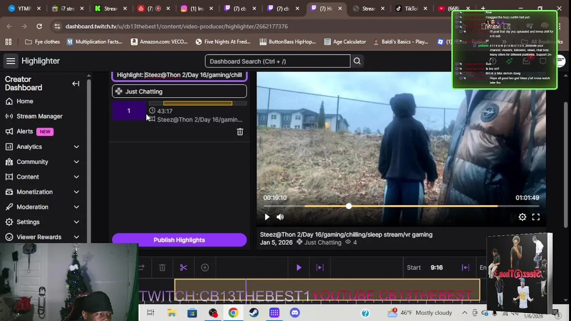Click play-segment icon in timeline toolbar
This screenshot has height=321, width=571.
(320, 267)
